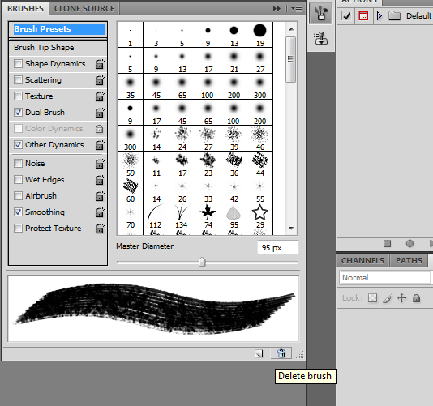Screen dimensions: 433x406
Task: Enable the Noise checkbox
Action: (18, 164)
